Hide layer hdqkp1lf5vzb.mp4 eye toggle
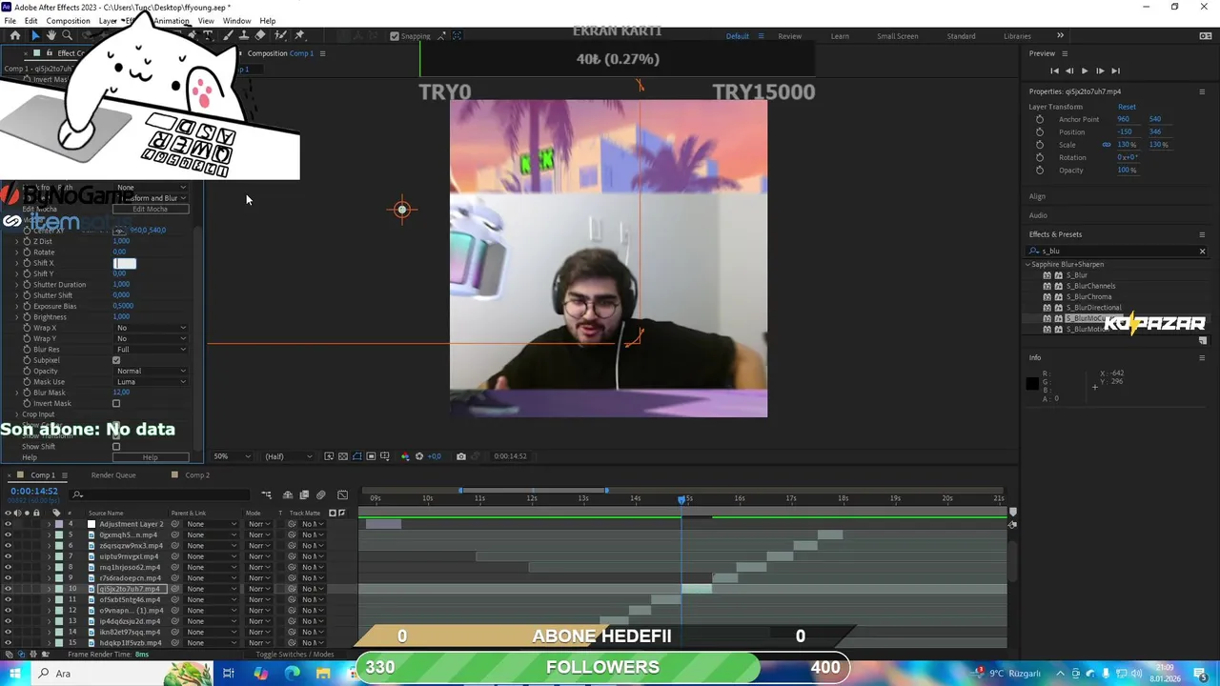The height and width of the screenshot is (686, 1220). coord(8,643)
